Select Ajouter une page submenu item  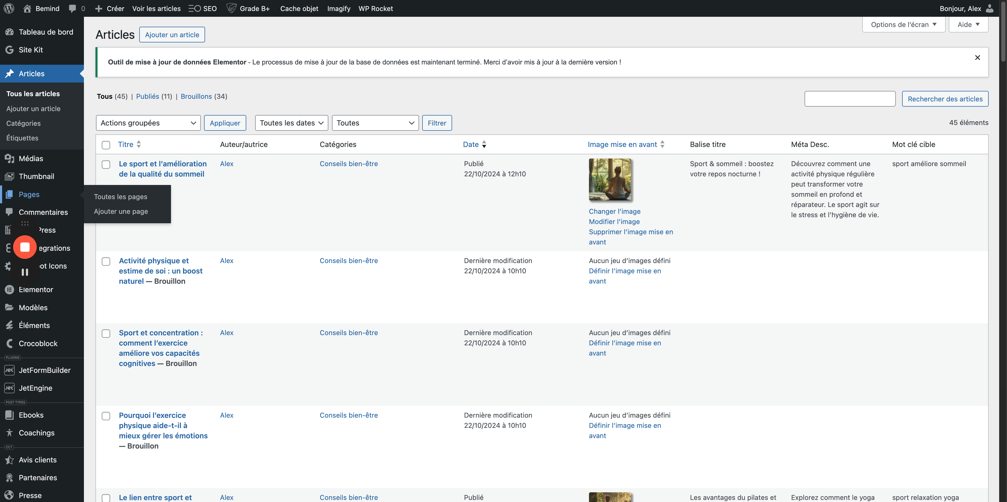pyautogui.click(x=121, y=211)
